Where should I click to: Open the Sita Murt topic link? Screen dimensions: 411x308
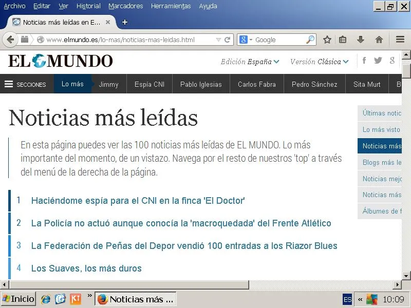pyautogui.click(x=367, y=84)
